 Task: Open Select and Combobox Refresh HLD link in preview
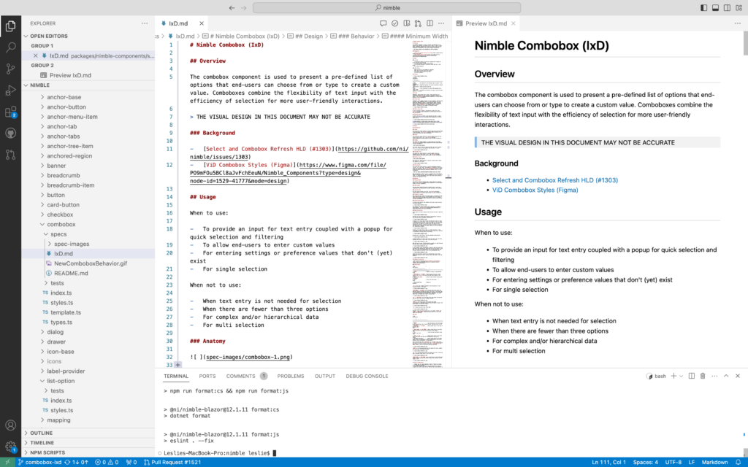(555, 180)
